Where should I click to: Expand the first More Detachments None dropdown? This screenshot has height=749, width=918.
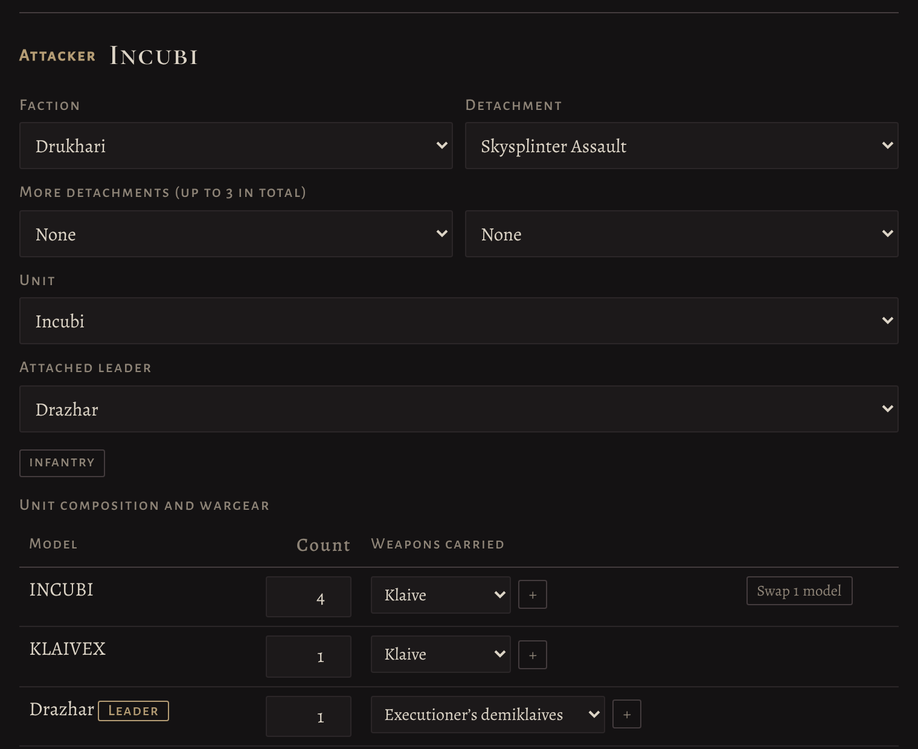(236, 234)
